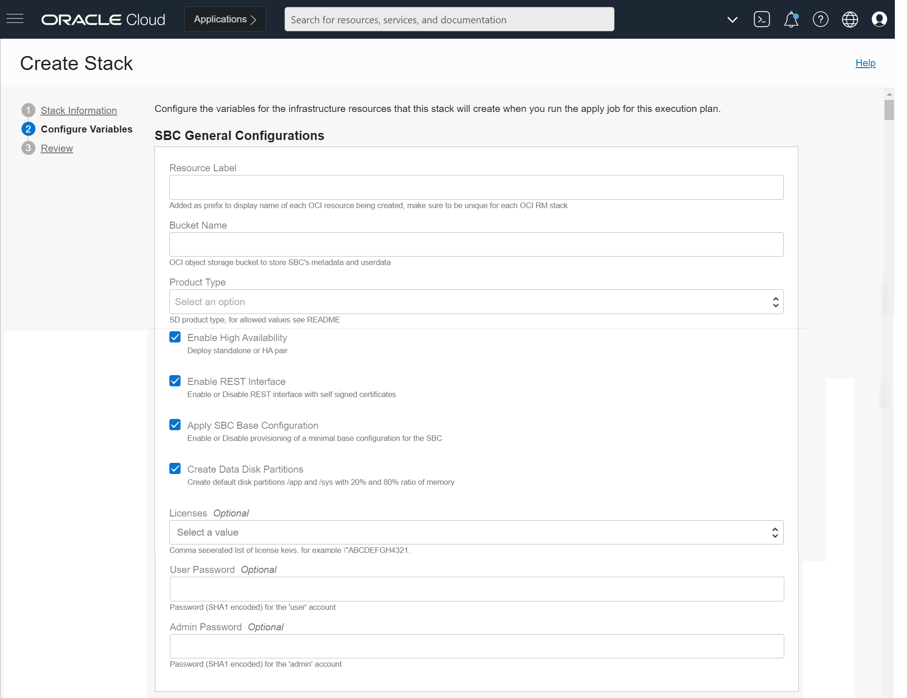Screen dimensions: 907x698
Task: Focus the Resource Label input field
Action: pos(476,188)
